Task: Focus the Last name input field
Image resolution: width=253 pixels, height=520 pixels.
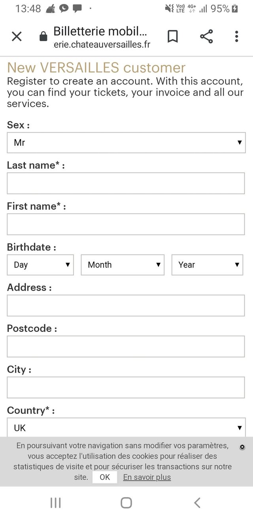Action: (x=126, y=183)
